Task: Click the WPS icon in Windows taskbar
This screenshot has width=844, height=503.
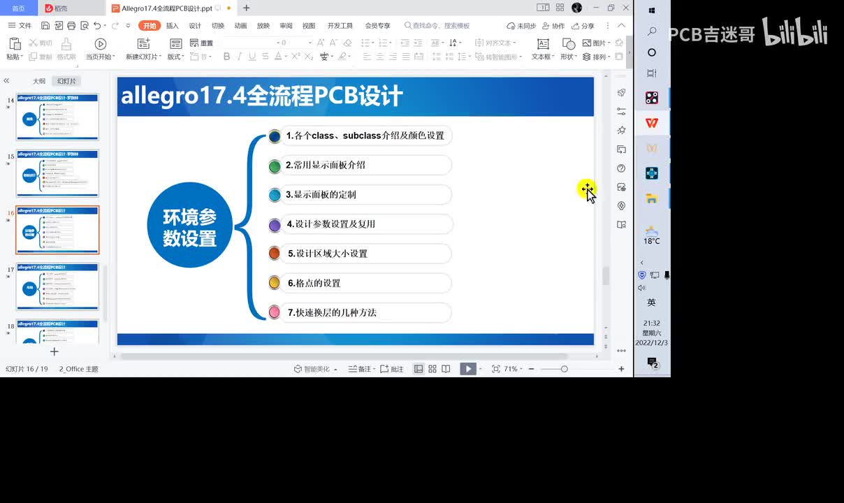Action: [652, 123]
